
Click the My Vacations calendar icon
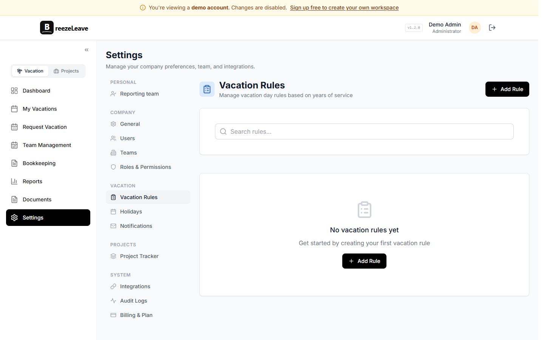[14, 109]
